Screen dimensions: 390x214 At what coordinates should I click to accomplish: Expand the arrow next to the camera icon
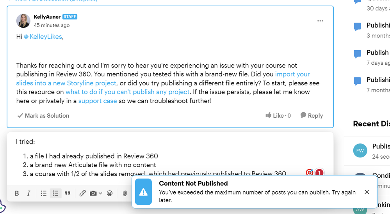coord(100,193)
